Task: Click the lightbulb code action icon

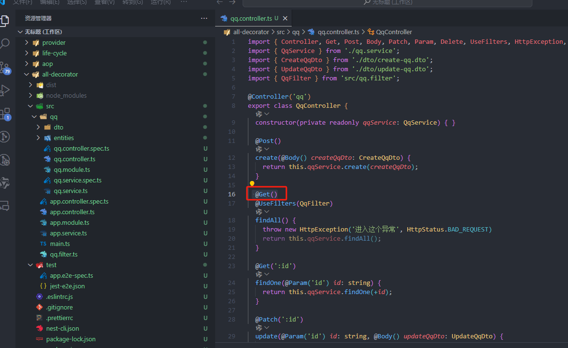Action: [252, 183]
